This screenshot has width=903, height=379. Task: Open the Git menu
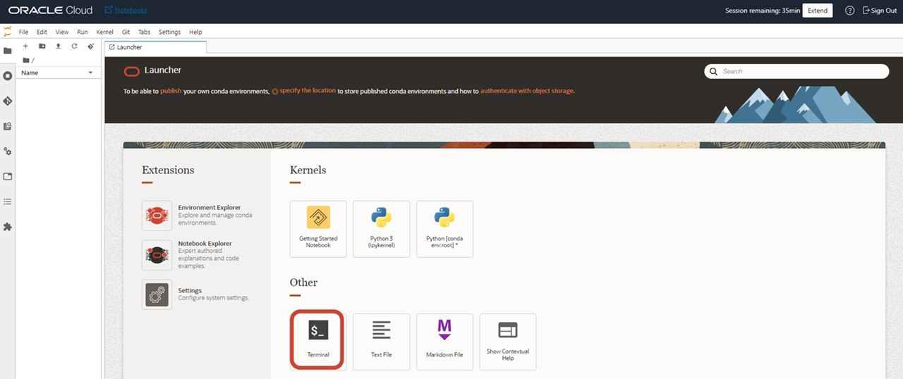(x=126, y=32)
